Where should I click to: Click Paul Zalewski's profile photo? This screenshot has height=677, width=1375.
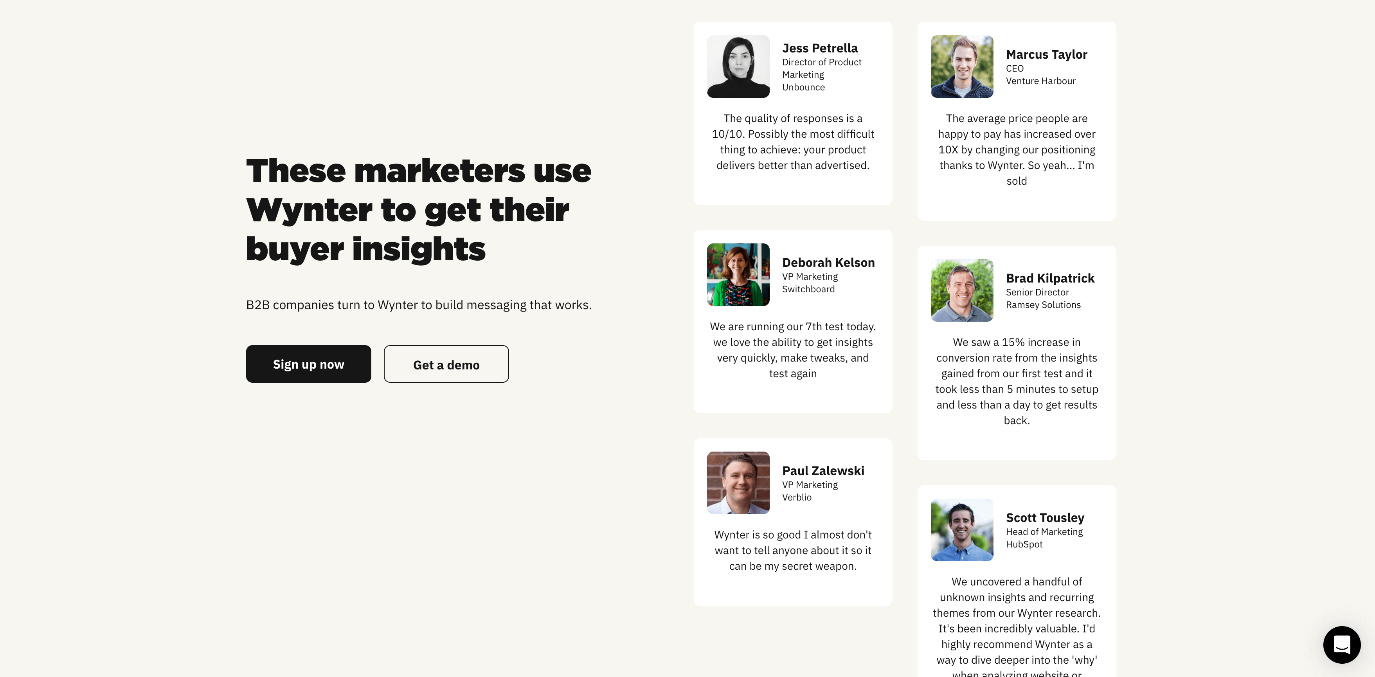738,483
